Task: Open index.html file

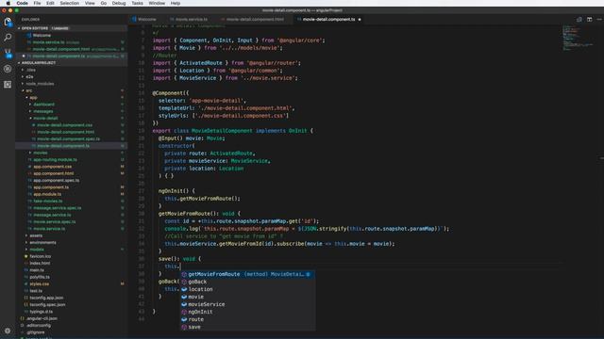Action: coord(40,264)
